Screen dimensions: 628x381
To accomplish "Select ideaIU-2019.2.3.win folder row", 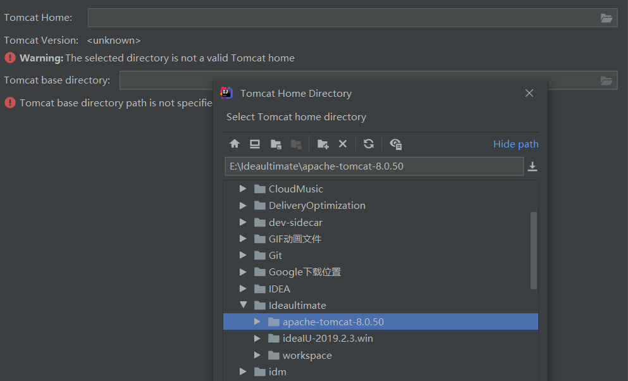I will point(381,339).
